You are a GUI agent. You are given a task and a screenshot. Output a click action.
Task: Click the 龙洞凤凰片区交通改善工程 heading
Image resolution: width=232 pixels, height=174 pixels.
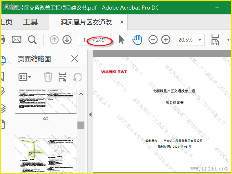point(174,91)
